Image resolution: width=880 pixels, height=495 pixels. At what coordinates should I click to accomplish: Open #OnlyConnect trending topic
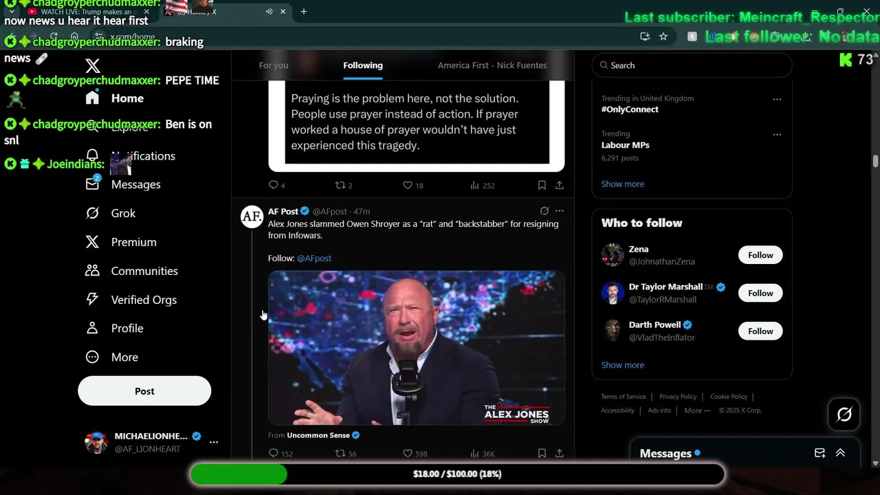click(630, 109)
